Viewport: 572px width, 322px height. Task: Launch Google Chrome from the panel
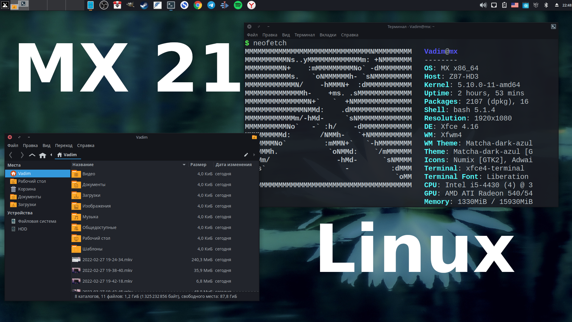pyautogui.click(x=198, y=5)
